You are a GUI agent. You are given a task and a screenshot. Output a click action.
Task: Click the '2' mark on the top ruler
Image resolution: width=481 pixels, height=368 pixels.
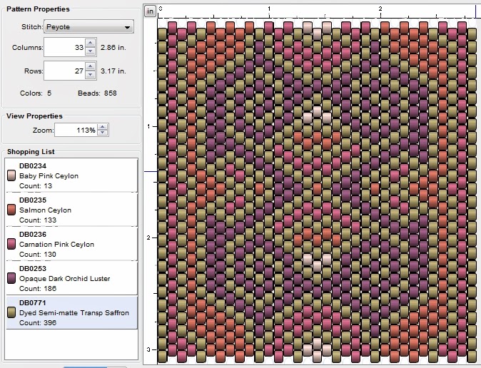(380, 9)
